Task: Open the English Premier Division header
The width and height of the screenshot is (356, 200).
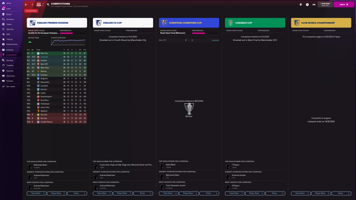Action: pyautogui.click(x=57, y=23)
